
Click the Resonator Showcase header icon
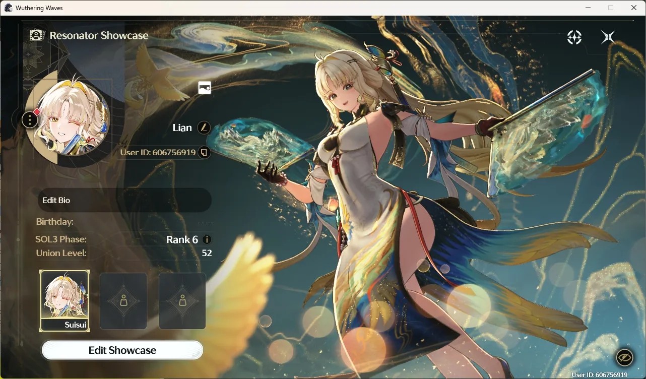(37, 35)
